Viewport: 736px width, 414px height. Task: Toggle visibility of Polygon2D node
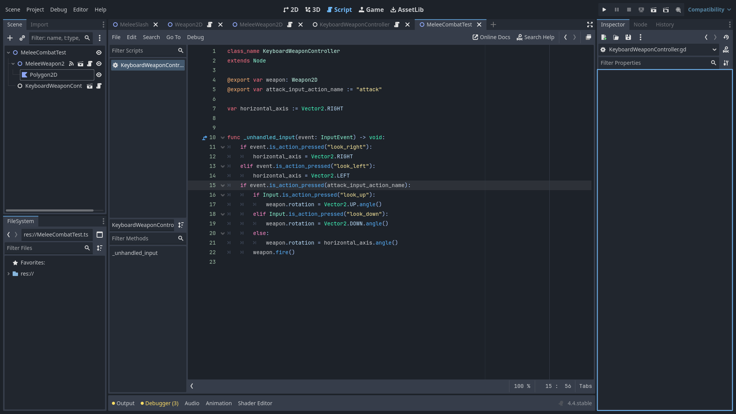click(99, 75)
